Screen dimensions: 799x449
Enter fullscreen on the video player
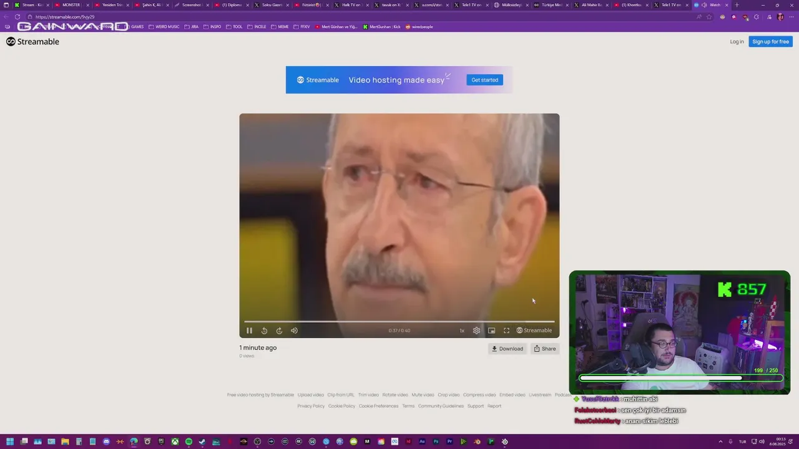(506, 331)
